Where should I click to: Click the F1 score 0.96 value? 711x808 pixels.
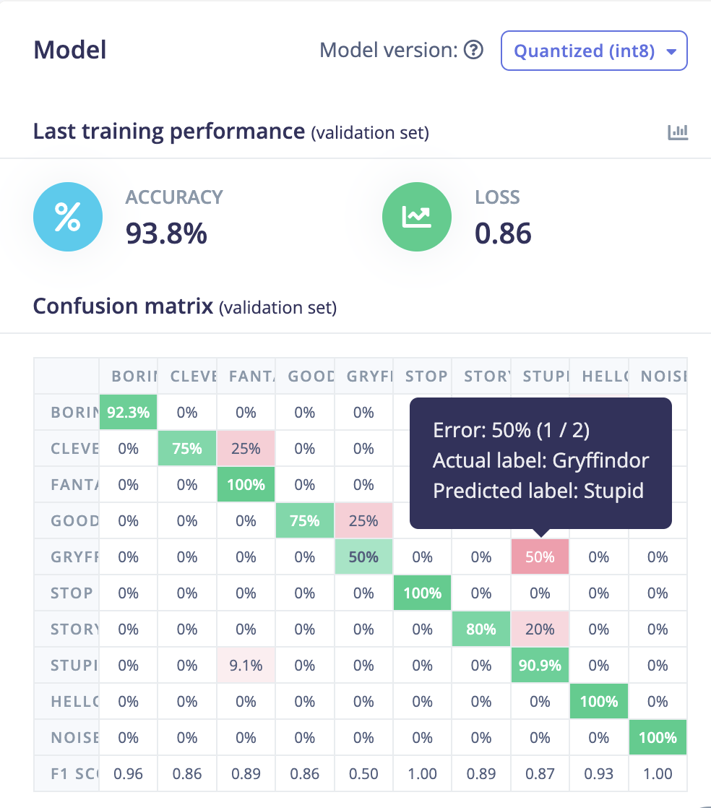pyautogui.click(x=128, y=774)
